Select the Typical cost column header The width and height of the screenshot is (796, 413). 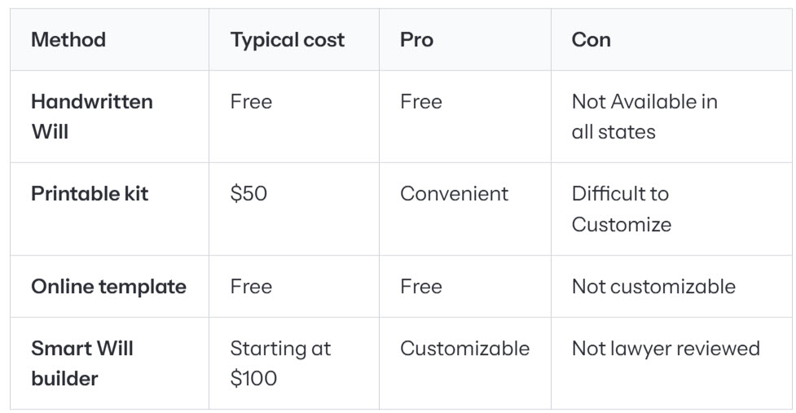(288, 40)
